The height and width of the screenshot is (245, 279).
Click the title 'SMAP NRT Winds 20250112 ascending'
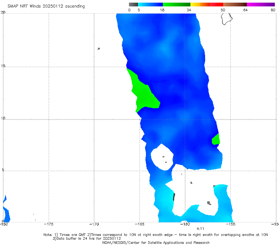[46, 6]
